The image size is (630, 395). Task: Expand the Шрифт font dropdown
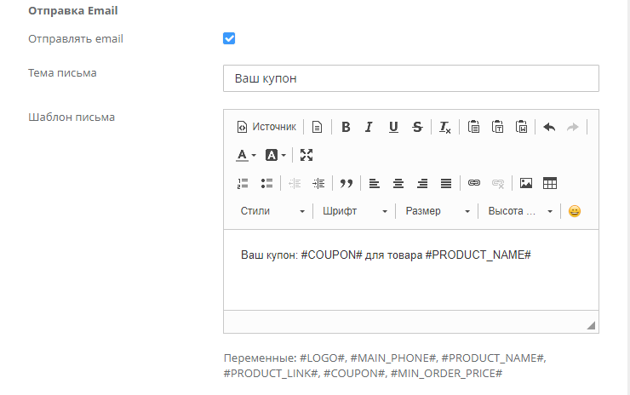click(x=355, y=211)
